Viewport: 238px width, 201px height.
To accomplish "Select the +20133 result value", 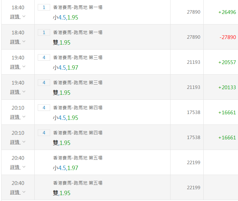I will (x=227, y=87).
